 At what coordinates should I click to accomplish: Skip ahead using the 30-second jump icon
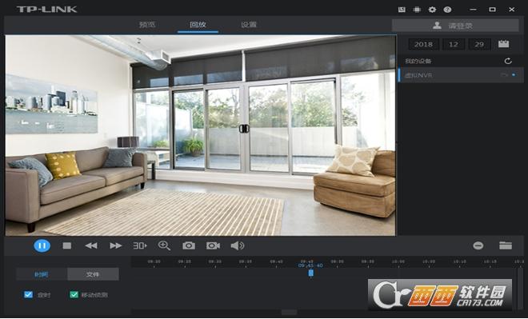point(140,245)
